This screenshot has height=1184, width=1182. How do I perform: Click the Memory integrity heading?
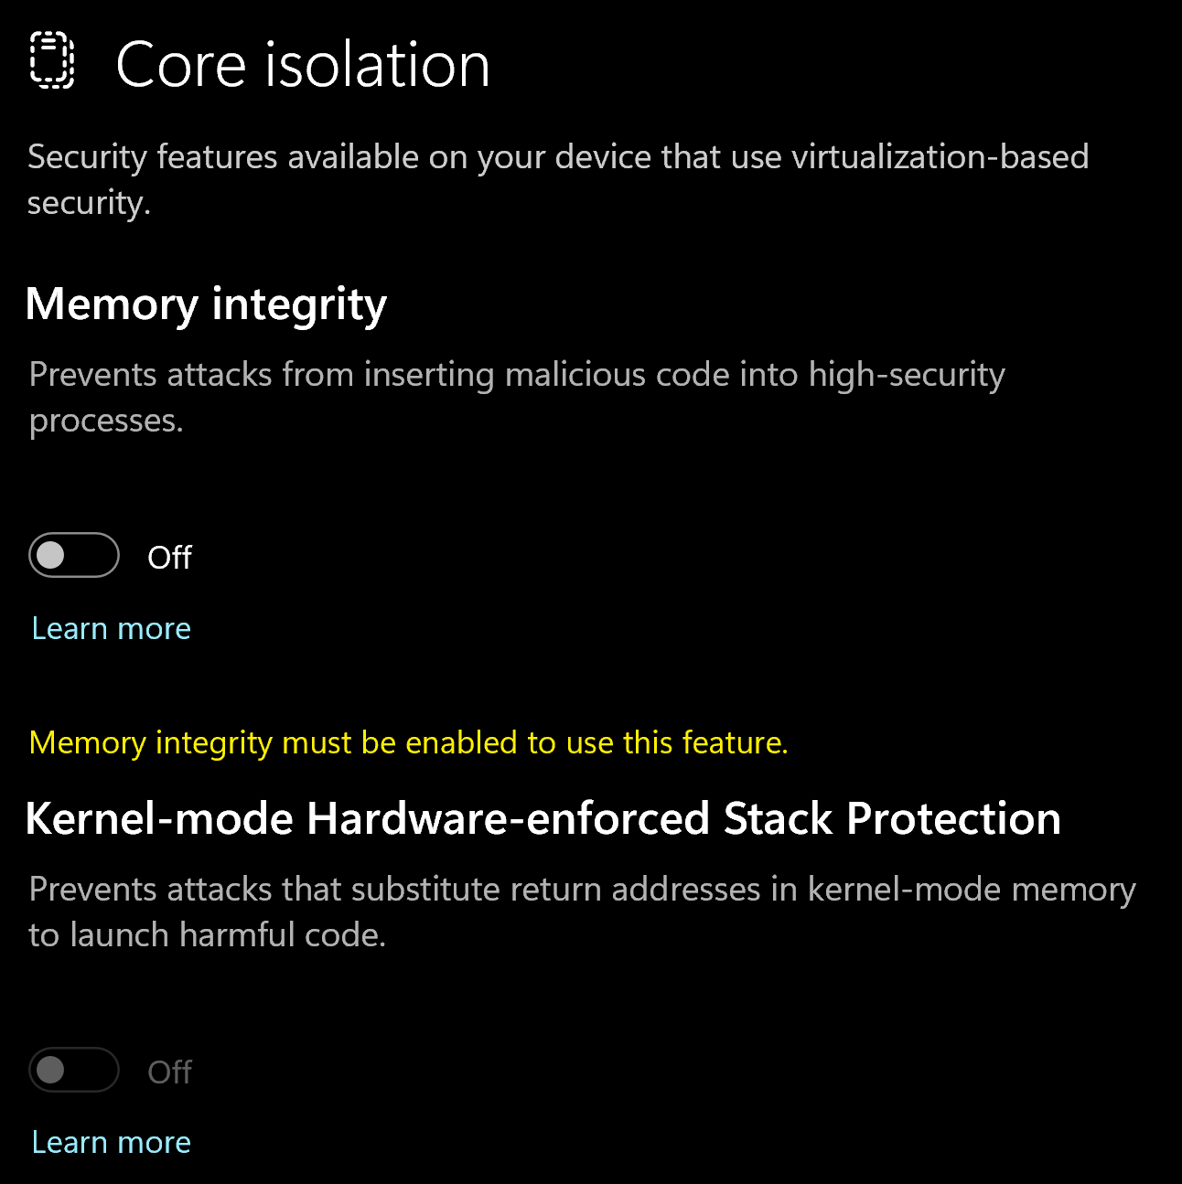(206, 304)
